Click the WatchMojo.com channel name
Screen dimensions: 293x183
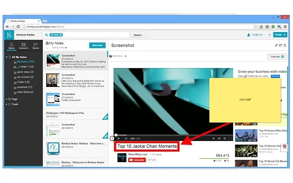click(138, 155)
